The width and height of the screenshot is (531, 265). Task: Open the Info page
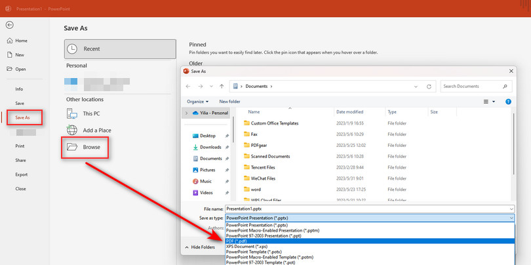click(19, 89)
